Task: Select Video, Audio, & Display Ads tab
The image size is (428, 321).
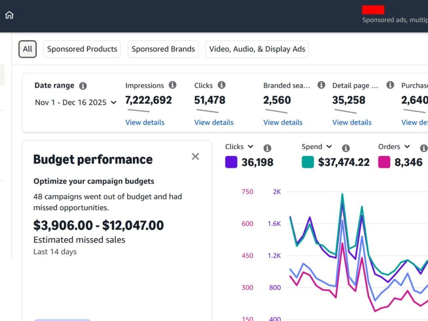Action: (257, 49)
